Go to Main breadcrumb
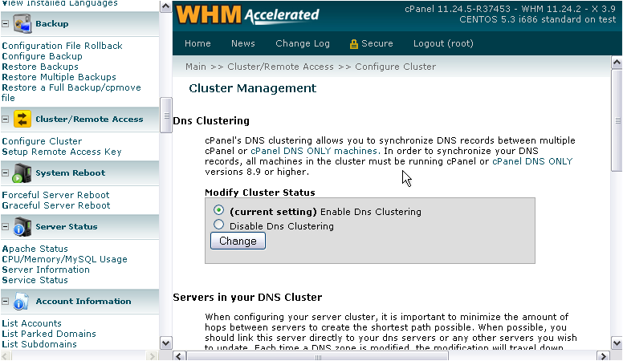The image size is (623, 361). tap(196, 67)
